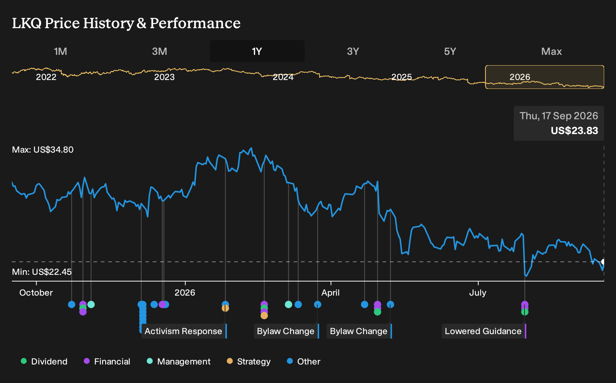
Task: Open the Bylaw Change label after April
Action: pos(359,331)
